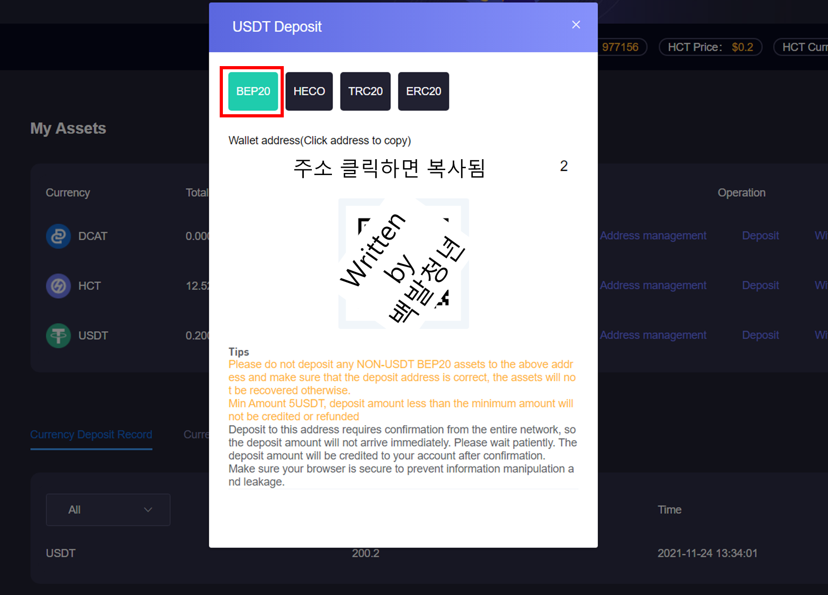Click the HCT currency name
Viewport: 828px width, 595px height.
89,286
